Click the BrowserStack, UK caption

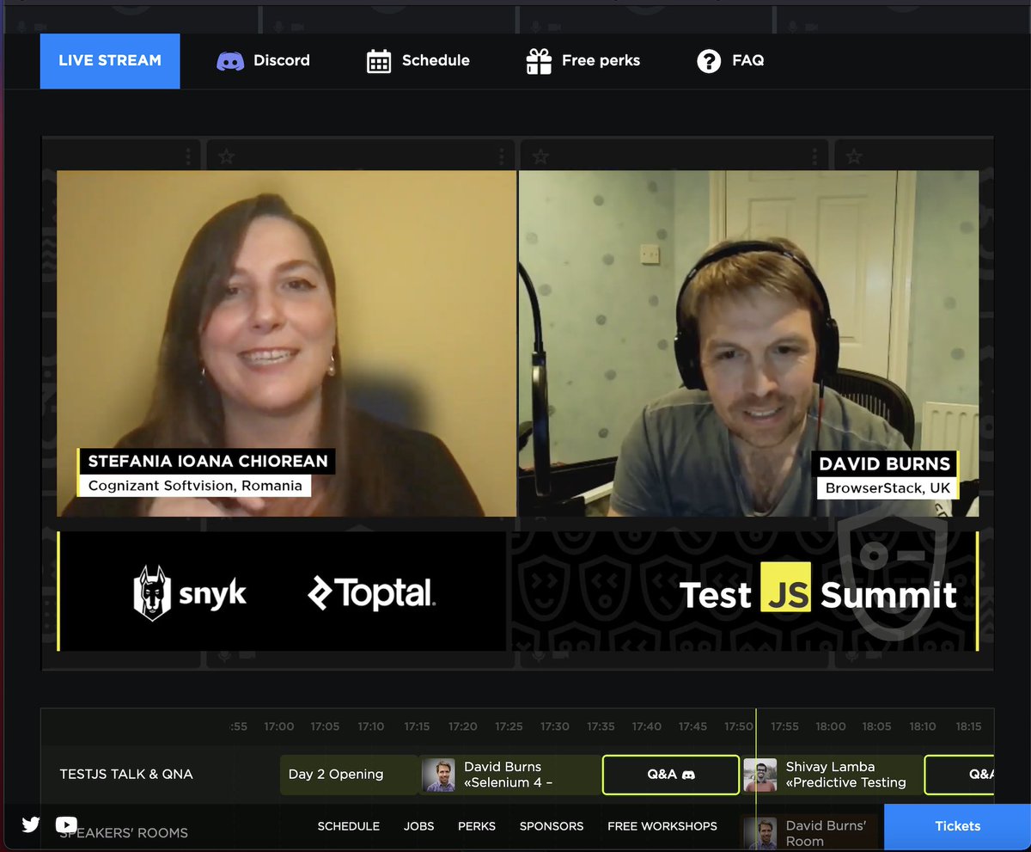pos(888,488)
